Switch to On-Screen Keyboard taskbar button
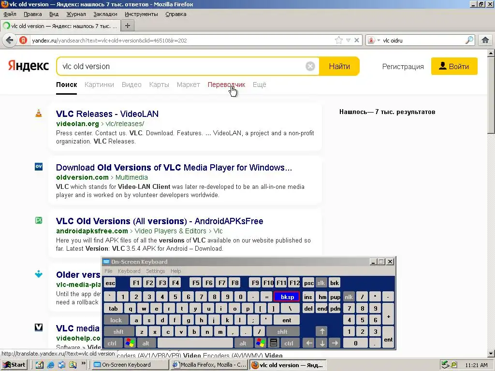 131,365
